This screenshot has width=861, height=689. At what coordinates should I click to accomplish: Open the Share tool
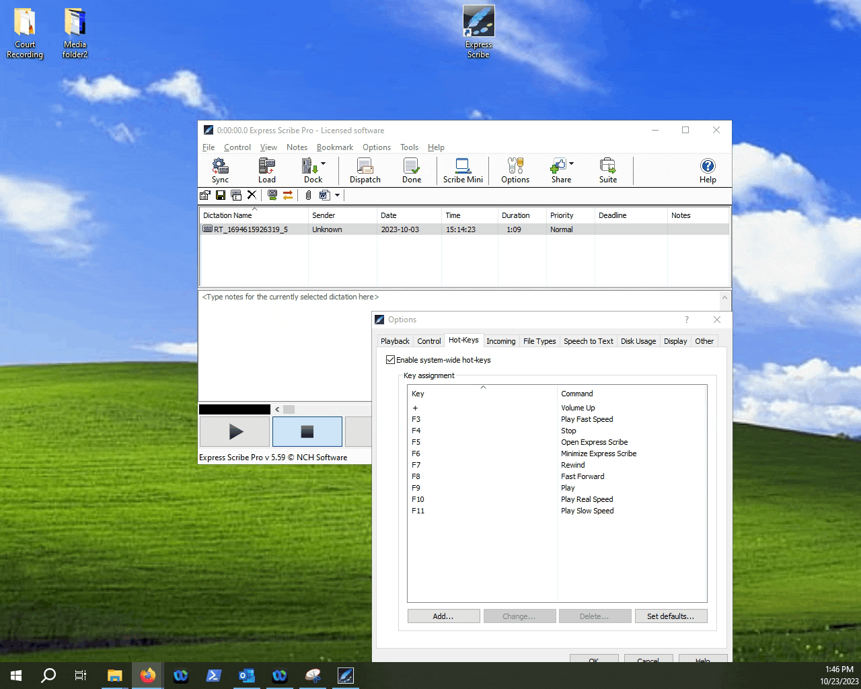560,170
